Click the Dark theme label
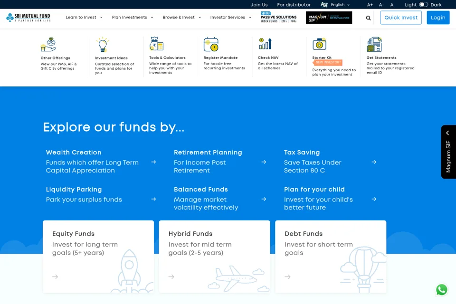Viewport: 456px width, 304px height. [436, 5]
